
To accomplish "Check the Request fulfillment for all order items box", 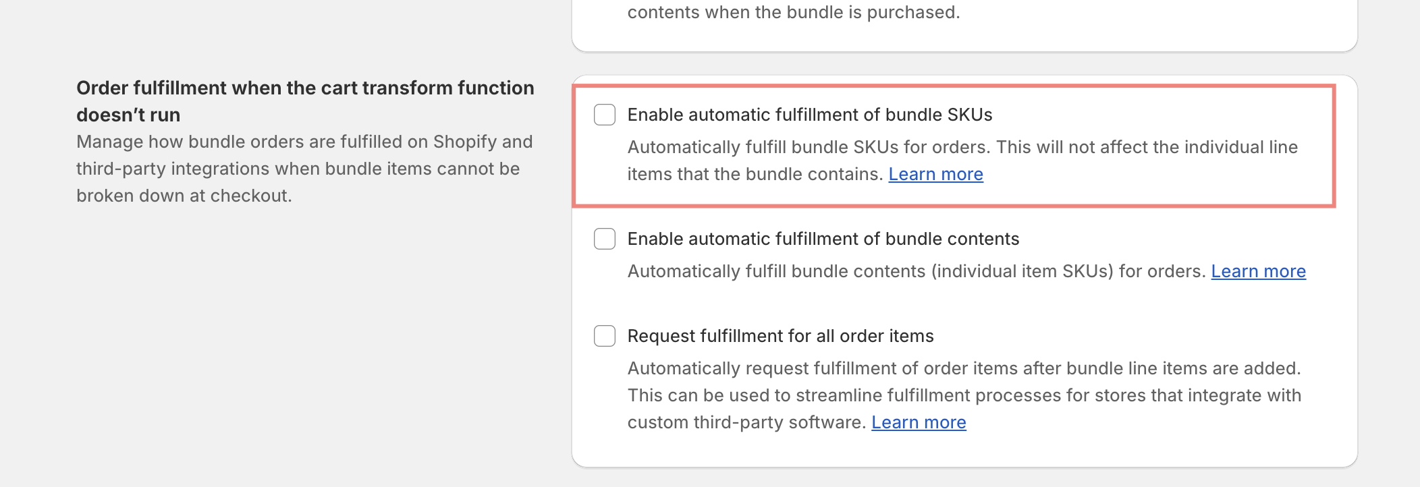I will pyautogui.click(x=605, y=336).
